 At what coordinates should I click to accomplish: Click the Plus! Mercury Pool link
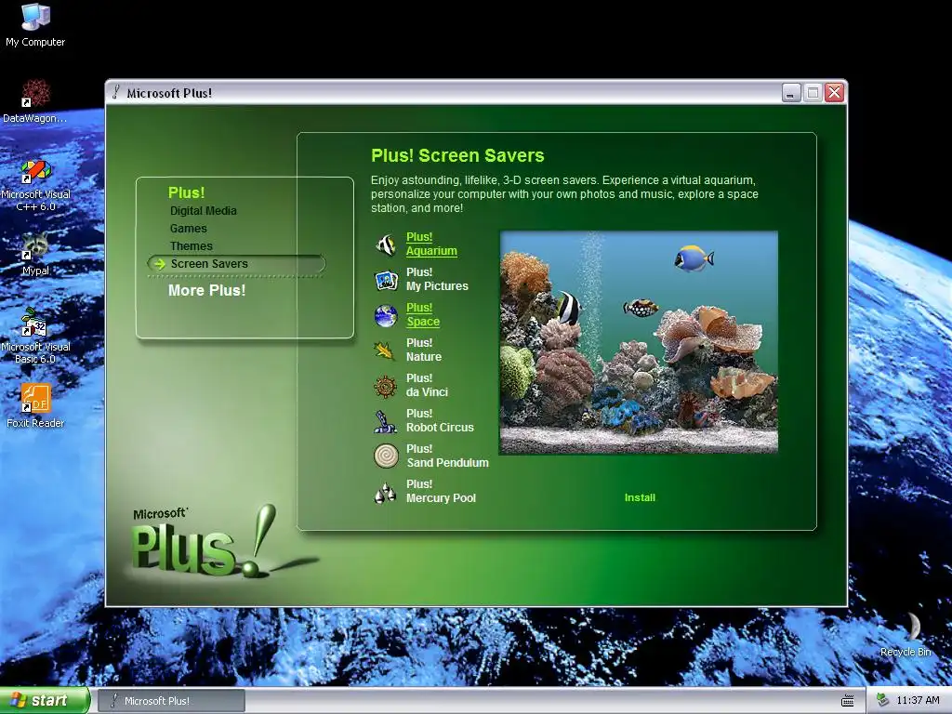coord(441,491)
